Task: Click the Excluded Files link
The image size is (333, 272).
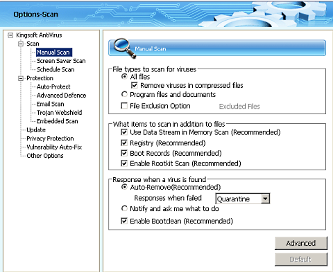Action: point(239,107)
